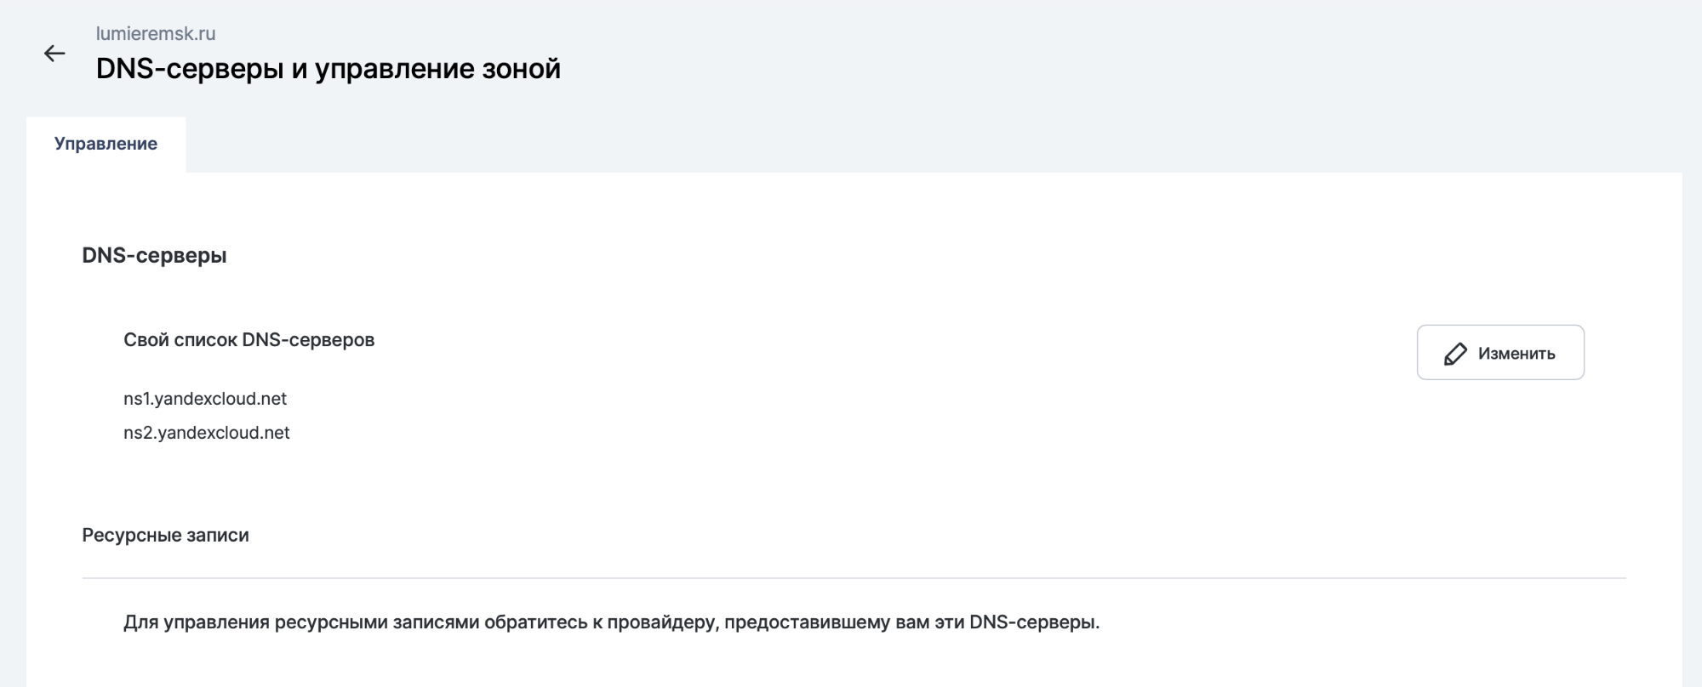Click the Ресурсные записи section heading
The width and height of the screenshot is (1702, 687).
point(165,536)
